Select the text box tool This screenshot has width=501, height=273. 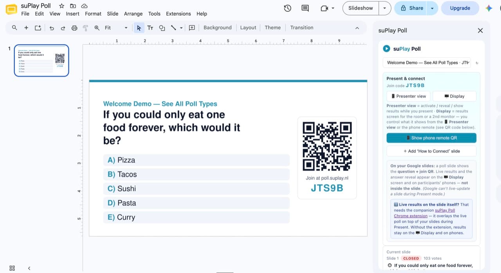tap(150, 28)
